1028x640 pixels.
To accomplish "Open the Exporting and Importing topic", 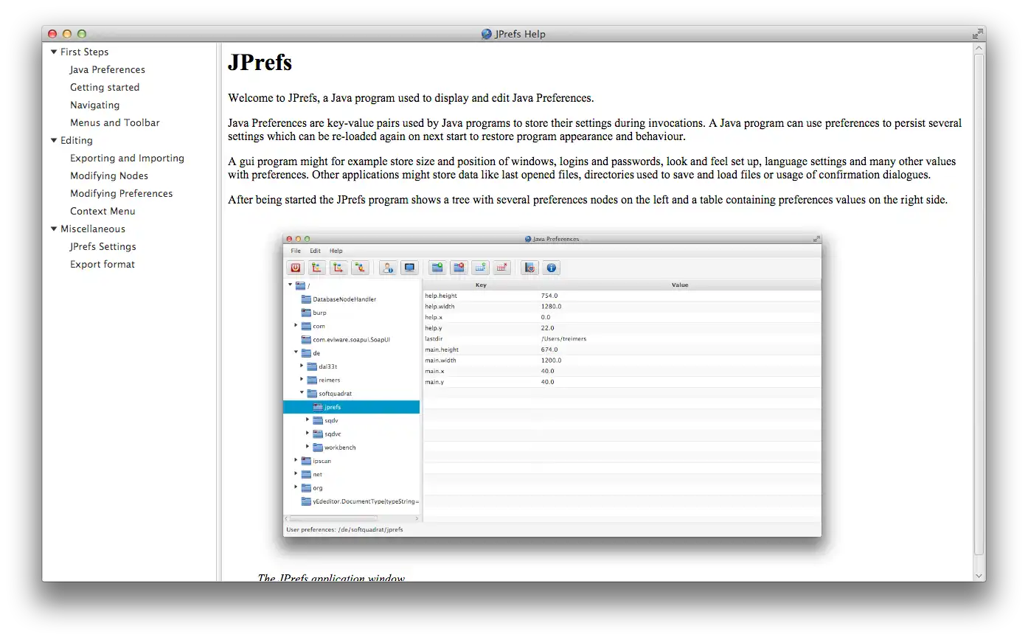I will tap(127, 158).
